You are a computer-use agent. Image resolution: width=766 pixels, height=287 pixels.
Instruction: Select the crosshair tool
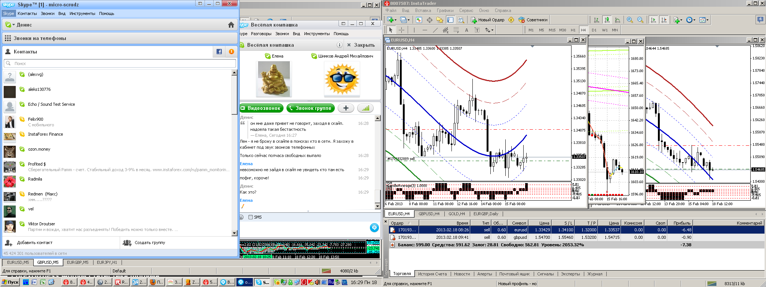[401, 30]
